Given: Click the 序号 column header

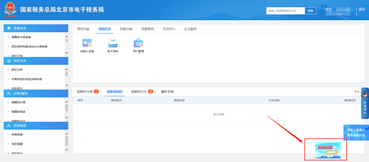Looking at the screenshot, I should point(80,100).
